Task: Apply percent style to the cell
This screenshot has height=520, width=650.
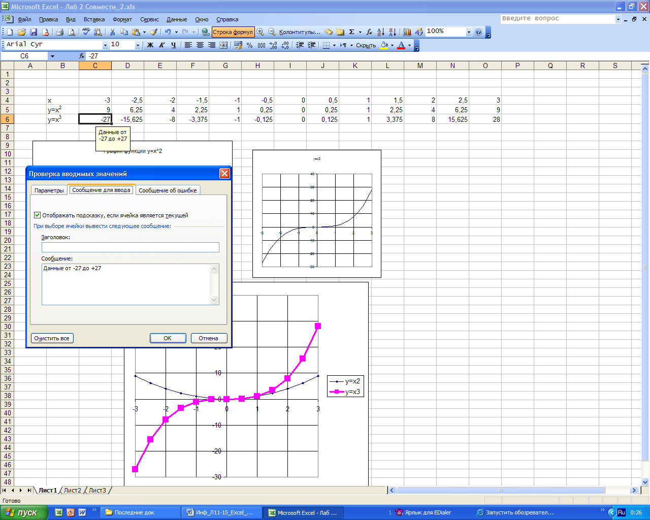Action: (249, 45)
